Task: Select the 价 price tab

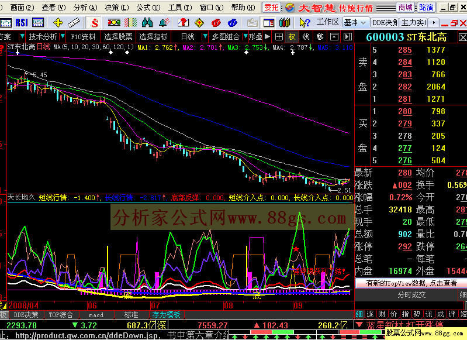Action: [x=393, y=314]
